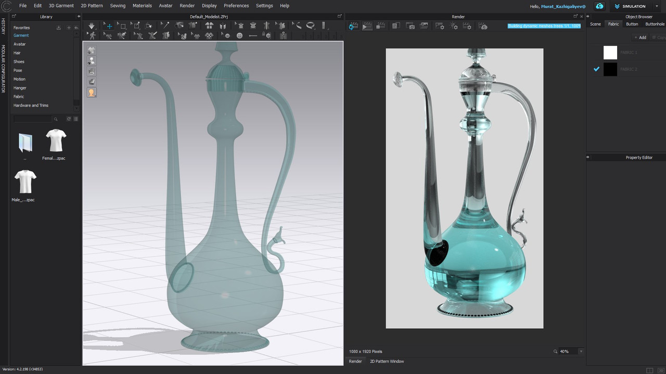Click the cloud icon next to username

click(599, 6)
